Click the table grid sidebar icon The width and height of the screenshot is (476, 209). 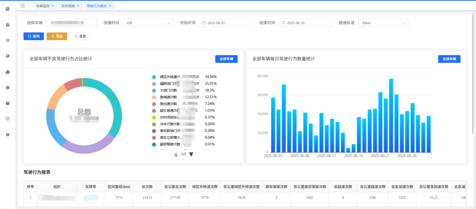[x=8, y=41]
